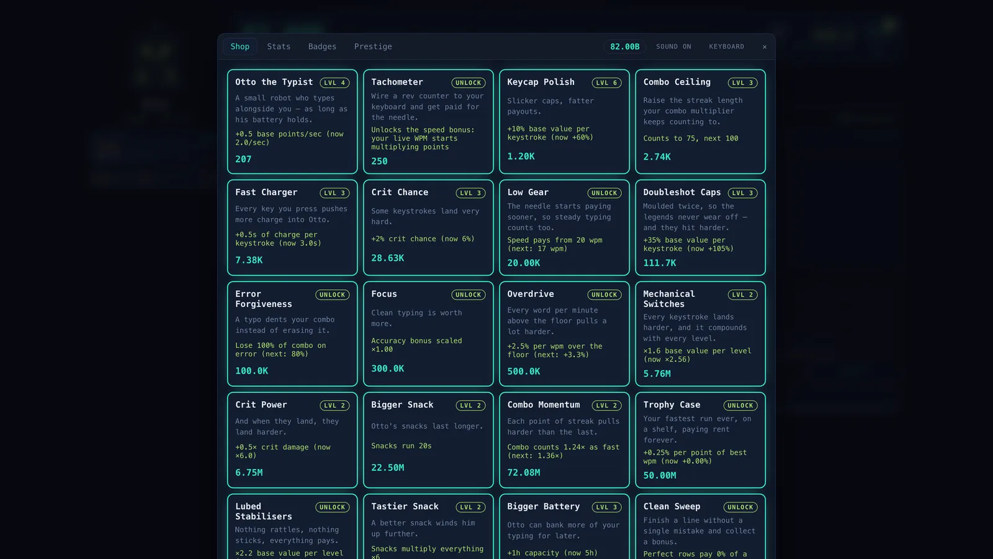Unlock the Trophy Case card
The image size is (993, 559).
tap(700, 440)
